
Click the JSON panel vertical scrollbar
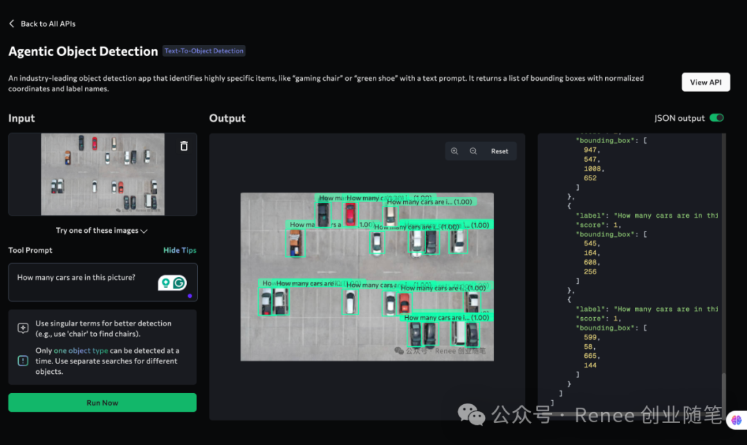point(724,276)
